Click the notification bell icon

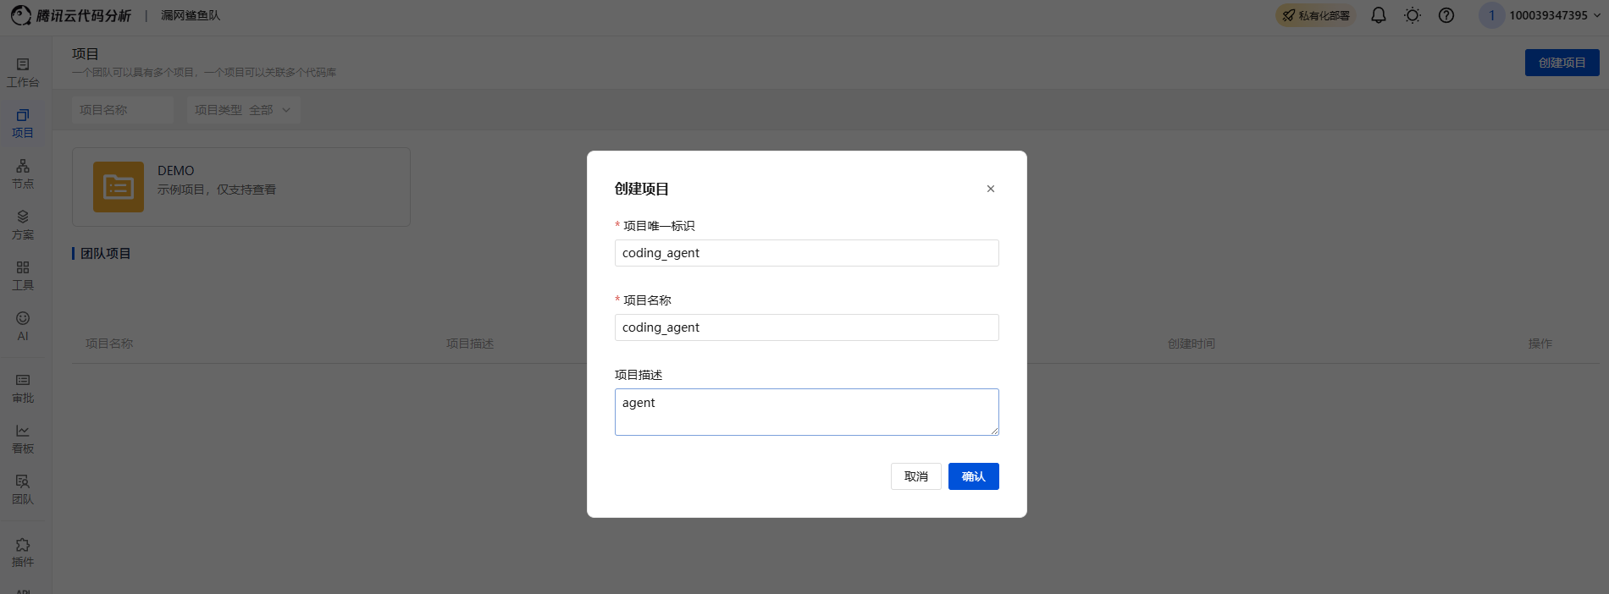pyautogui.click(x=1379, y=15)
